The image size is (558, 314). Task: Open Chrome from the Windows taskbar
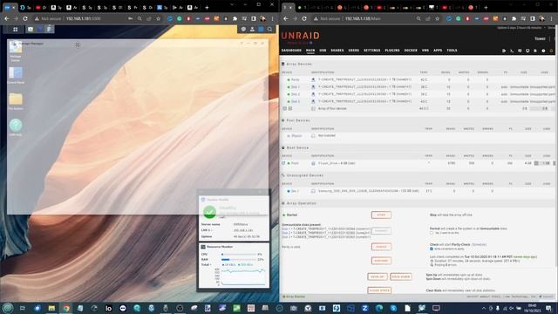[66, 308]
